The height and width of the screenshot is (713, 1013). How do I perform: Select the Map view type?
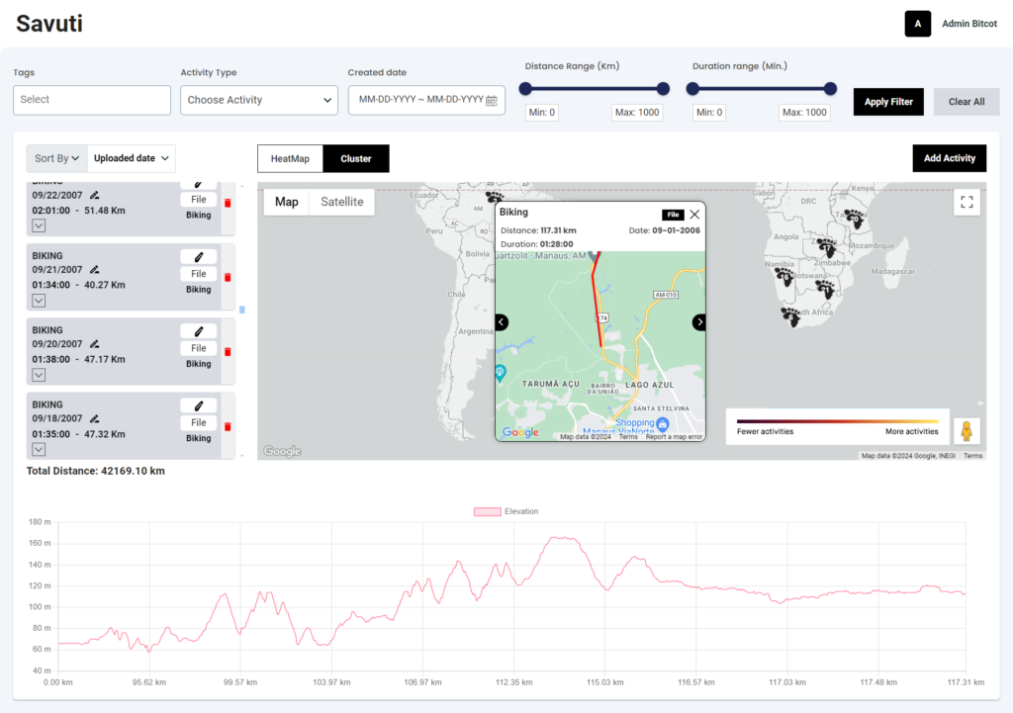[287, 202]
